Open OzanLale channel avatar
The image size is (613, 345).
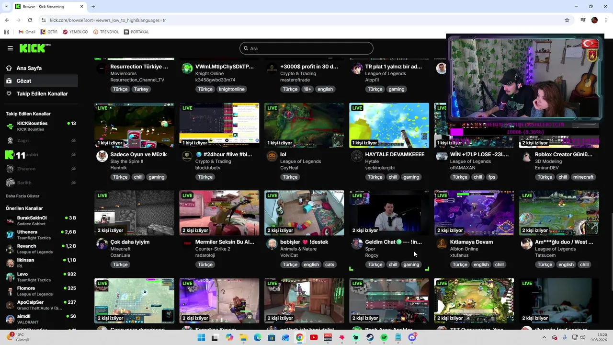(102, 244)
